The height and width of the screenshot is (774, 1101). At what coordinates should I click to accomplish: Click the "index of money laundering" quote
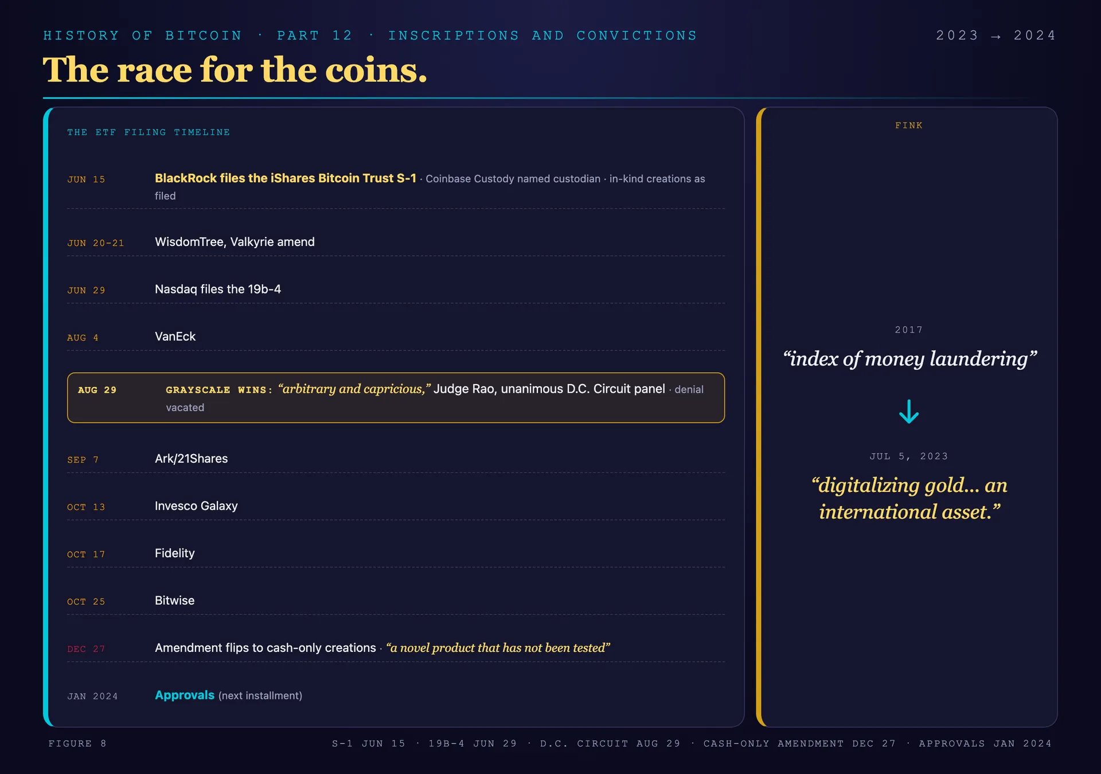909,359
